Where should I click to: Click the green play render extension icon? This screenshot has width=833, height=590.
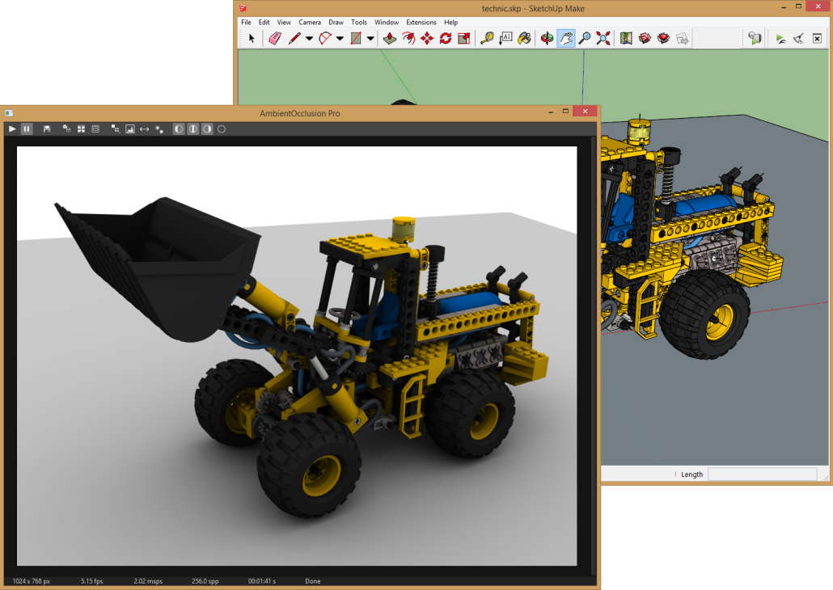[780, 38]
